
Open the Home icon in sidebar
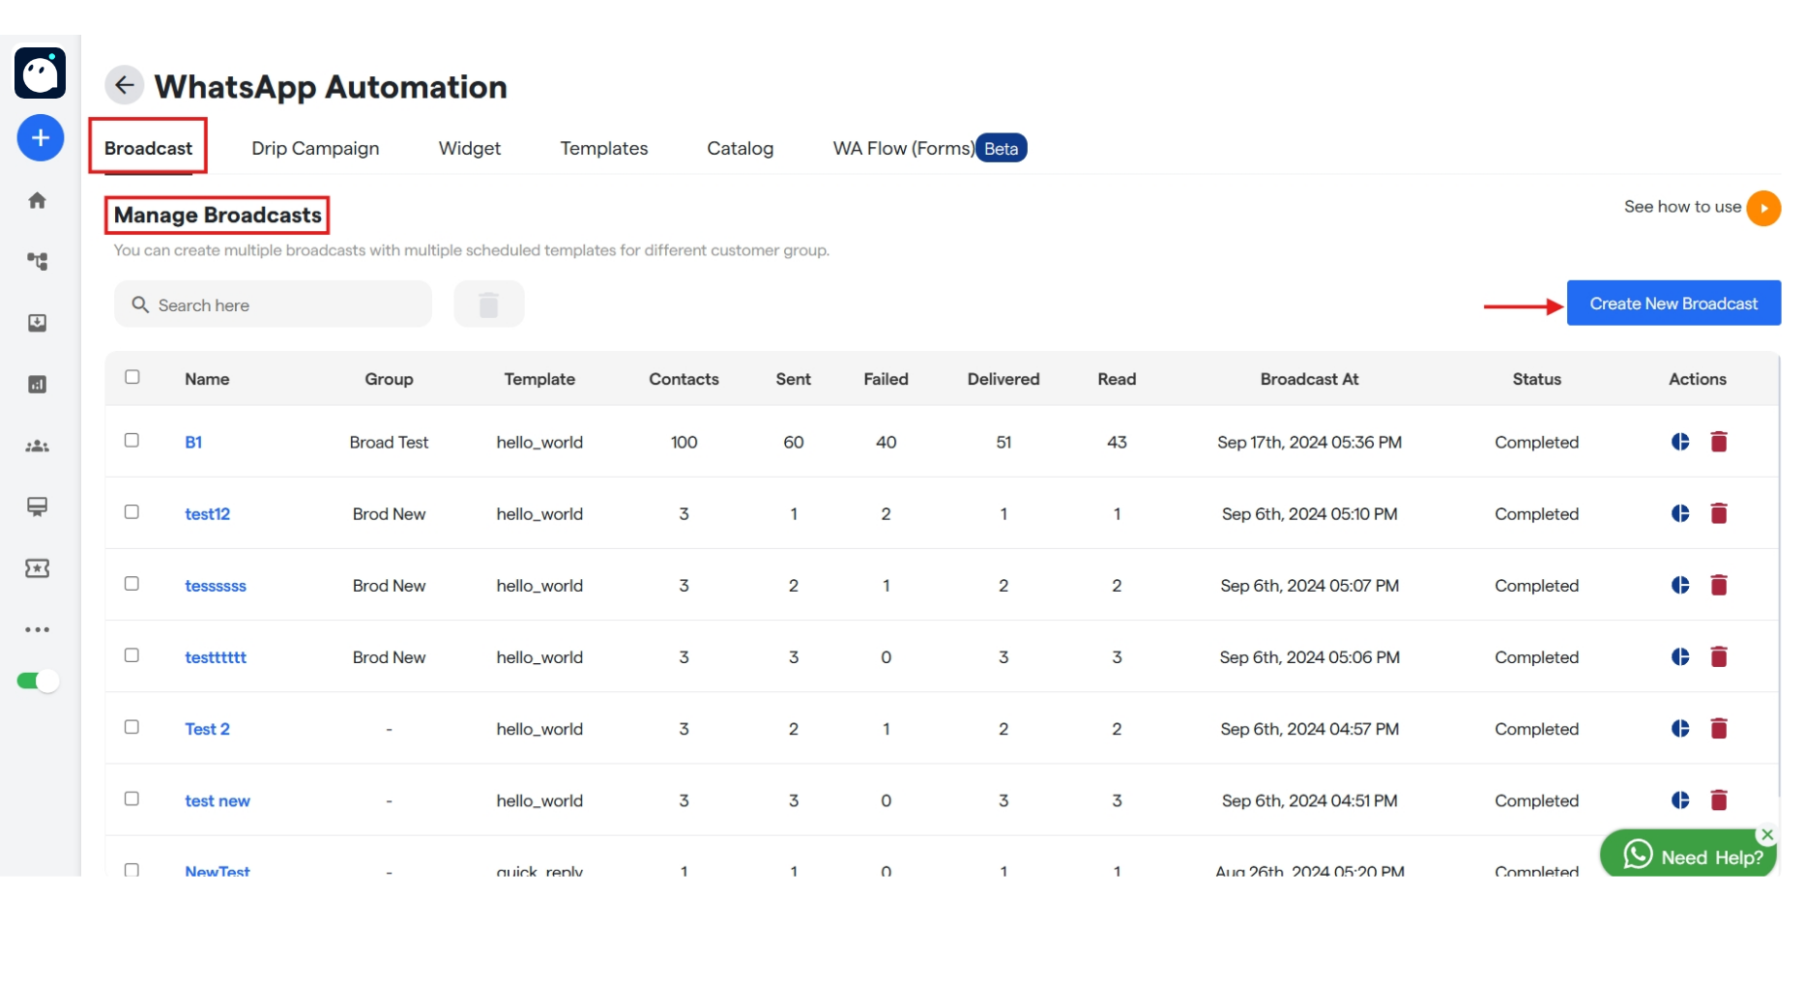point(37,200)
